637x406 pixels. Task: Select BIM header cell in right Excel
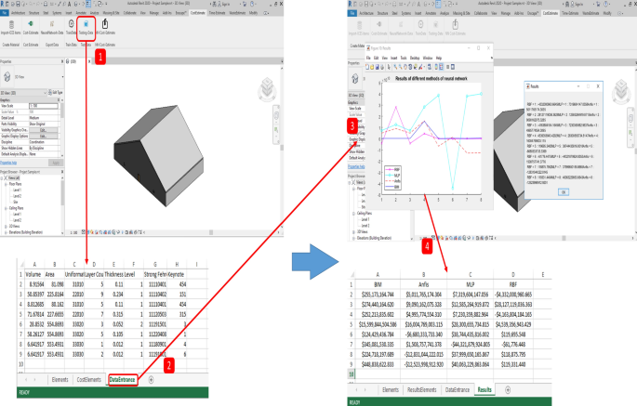click(x=378, y=284)
